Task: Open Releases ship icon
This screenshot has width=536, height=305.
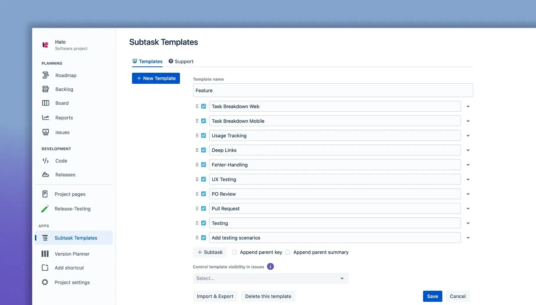Action: [45, 175]
